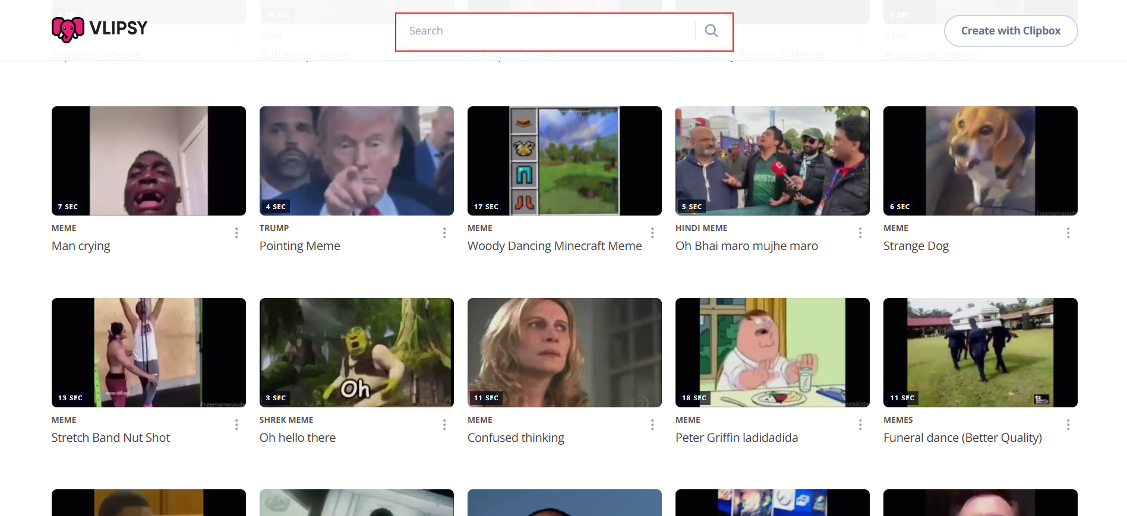Click Stretch Band Nut Shot title
Screen dimensions: 1127x516
tap(111, 438)
